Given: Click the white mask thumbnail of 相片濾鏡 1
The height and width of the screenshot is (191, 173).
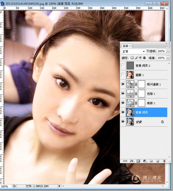Looking at the screenshot, I should pos(141,84).
